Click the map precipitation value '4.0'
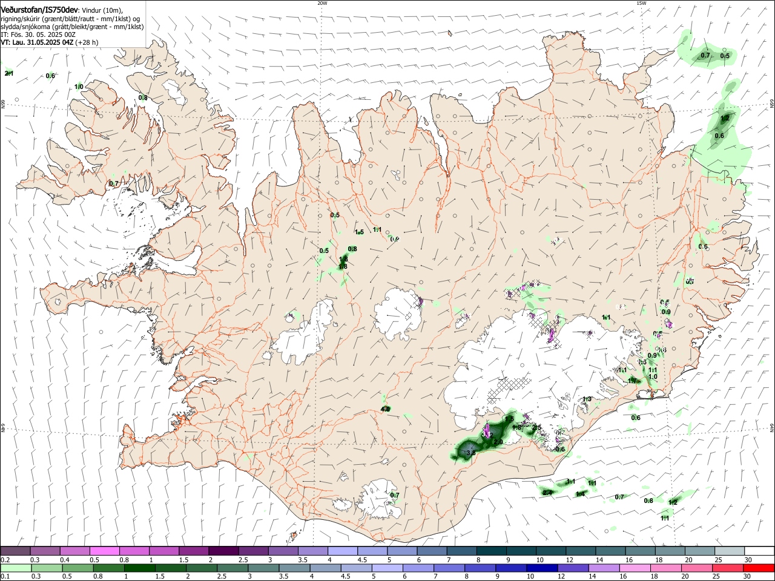Image resolution: width=775 pixels, height=581 pixels. click(x=385, y=409)
